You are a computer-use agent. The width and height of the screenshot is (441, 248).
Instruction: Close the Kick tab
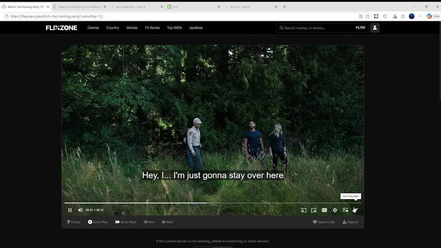coord(219,7)
